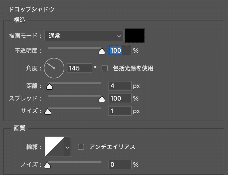Screen dimensions: 228x175
Task: Click the 輪郭 contour thumbnail
Action: pyautogui.click(x=54, y=147)
